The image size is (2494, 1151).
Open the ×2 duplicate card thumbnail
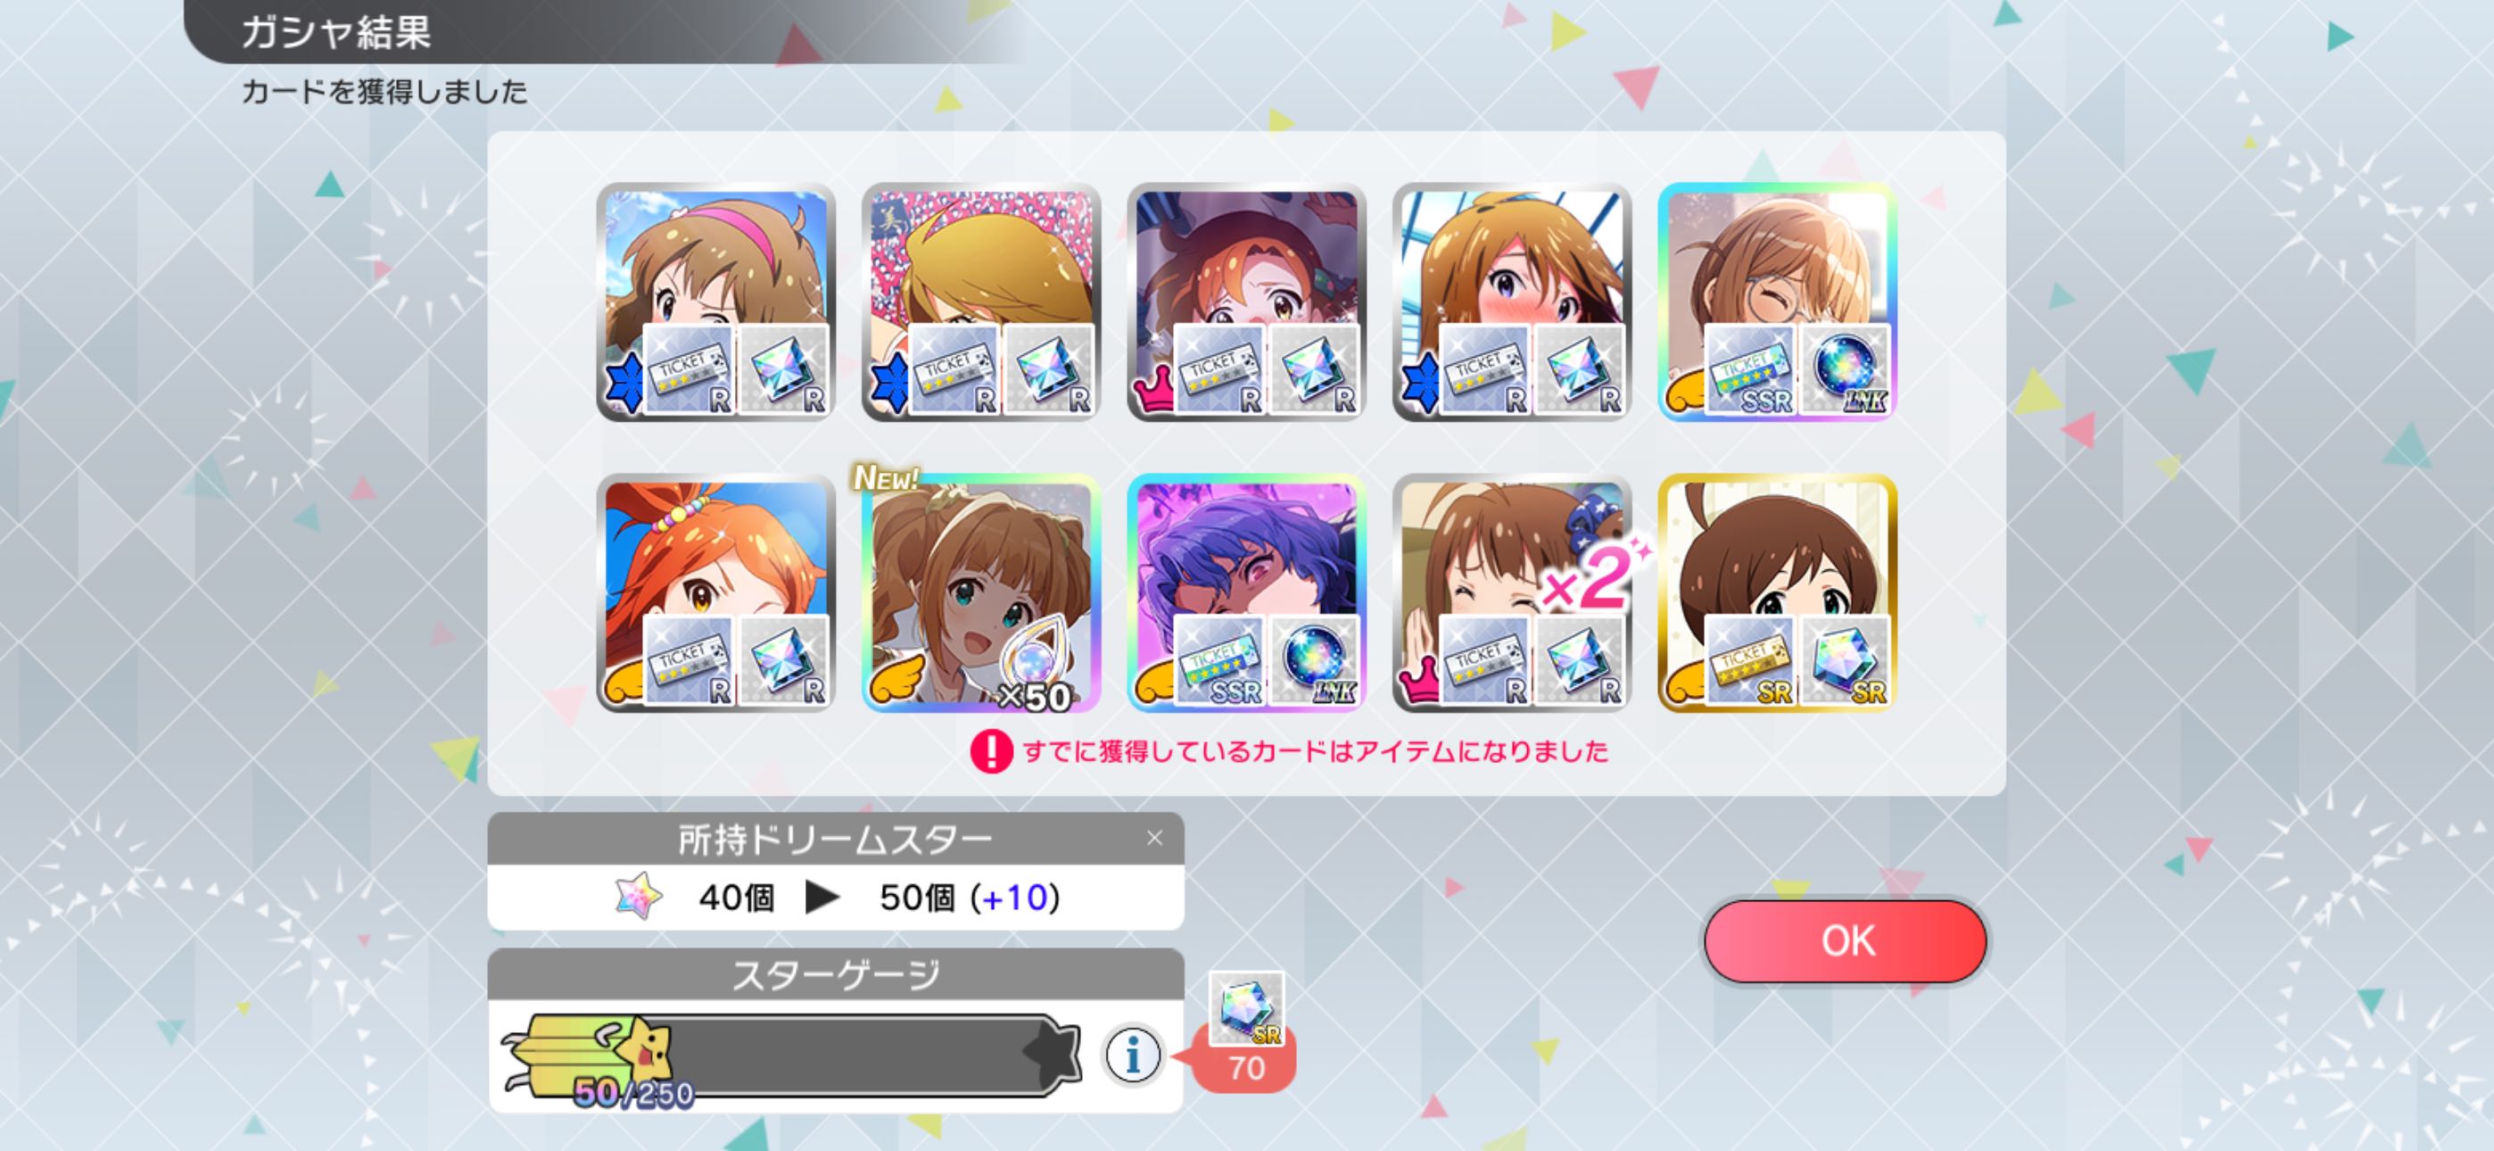pyautogui.click(x=1511, y=593)
